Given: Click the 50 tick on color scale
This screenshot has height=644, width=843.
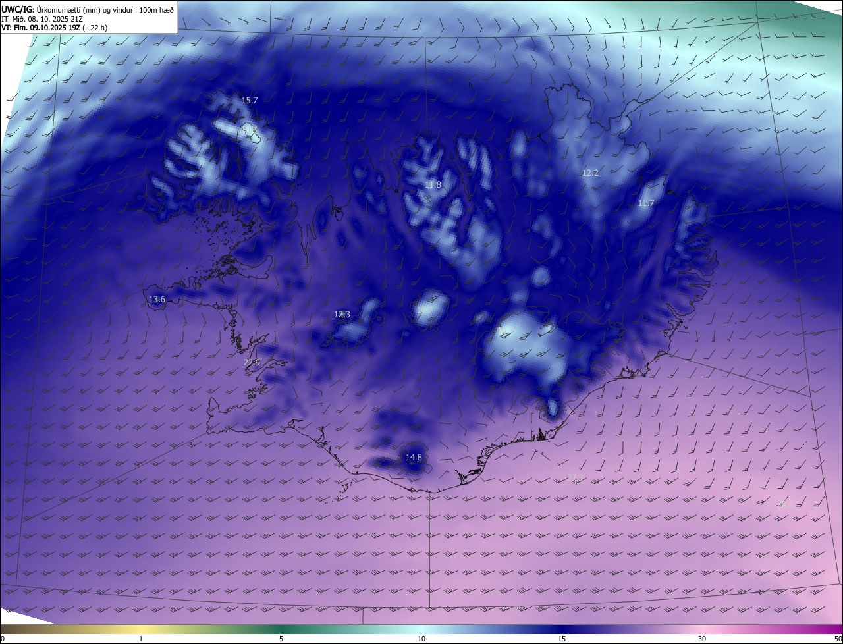Looking at the screenshot, I should (x=838, y=639).
